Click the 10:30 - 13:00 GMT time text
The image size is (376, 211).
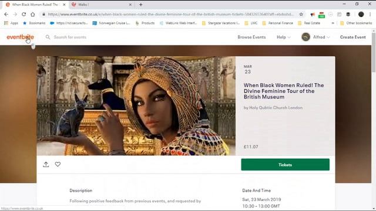[261, 206]
